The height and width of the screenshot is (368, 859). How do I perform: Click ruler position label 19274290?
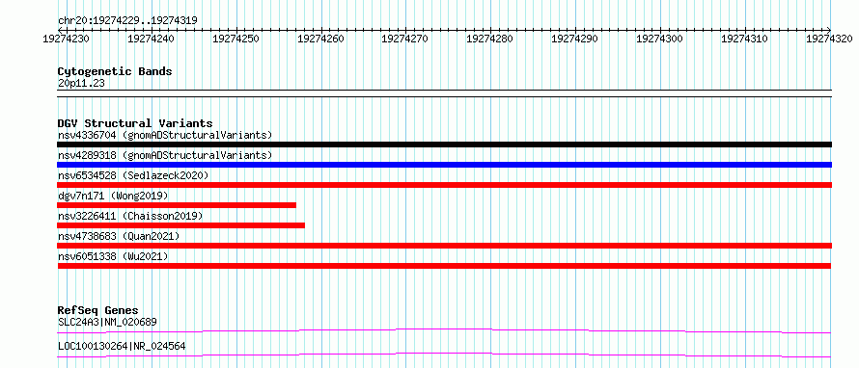pyautogui.click(x=575, y=39)
